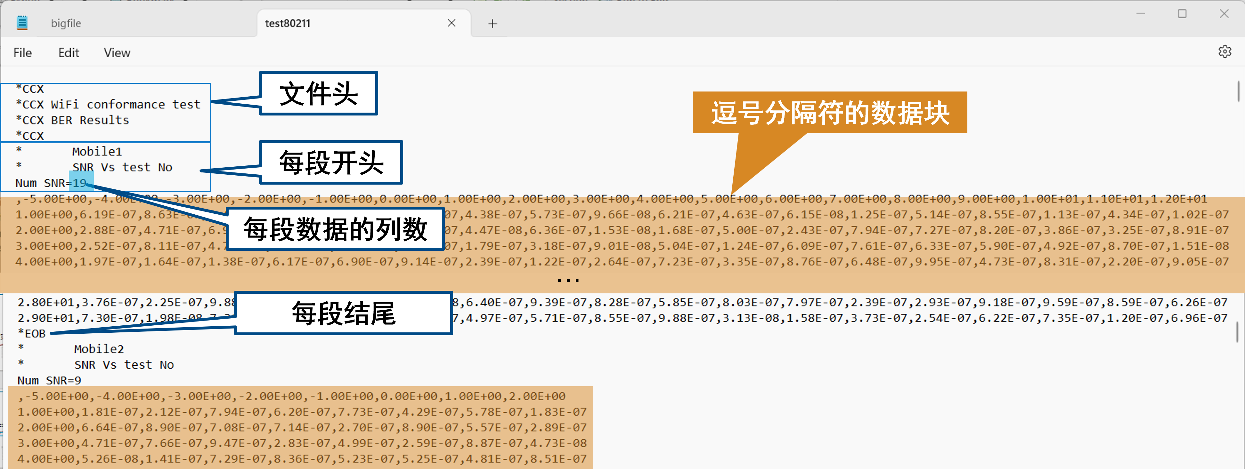Click the SNR Vs test No line under Mobile1
Screen dimensions: 1245x469
[x=122, y=167]
